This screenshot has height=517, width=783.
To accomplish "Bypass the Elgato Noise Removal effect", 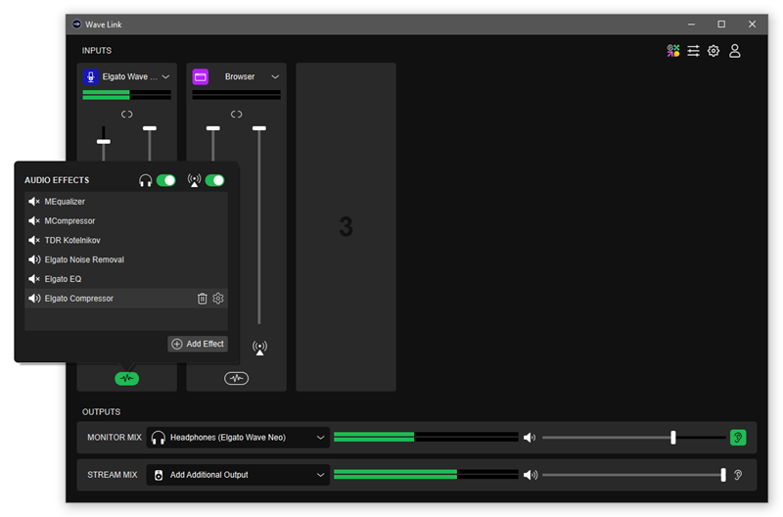I will tap(34, 259).
